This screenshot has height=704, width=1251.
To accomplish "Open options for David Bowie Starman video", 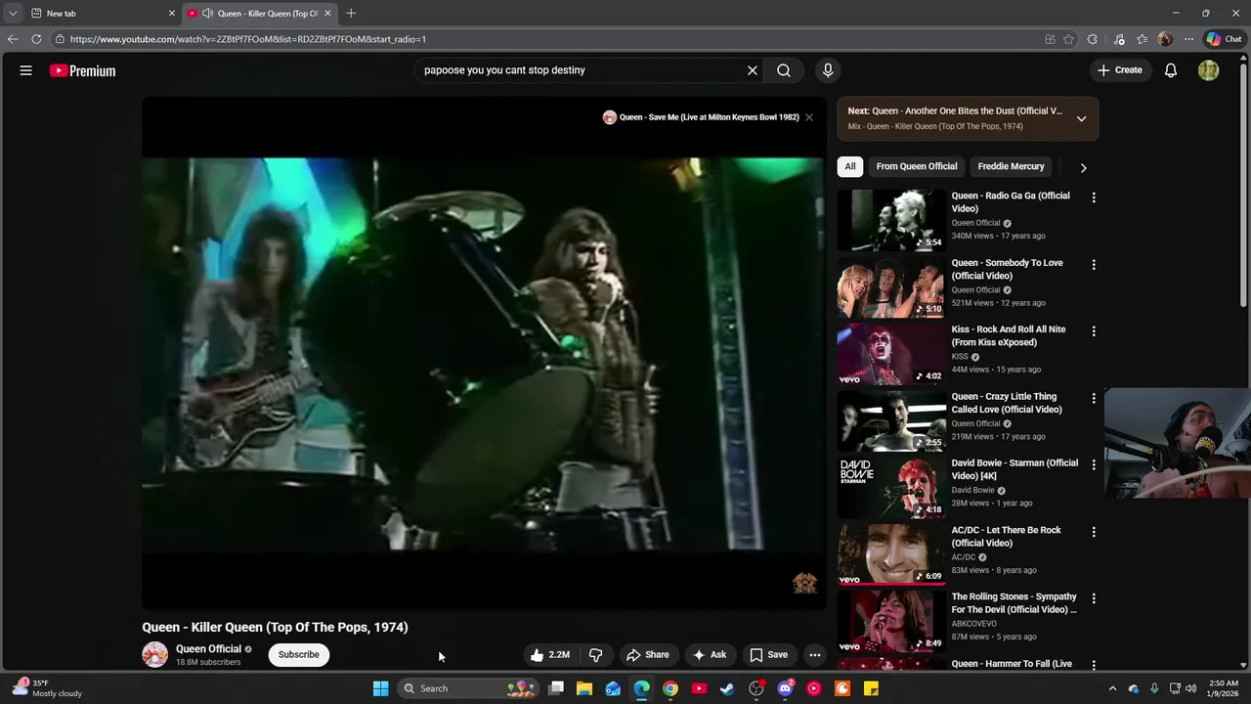I will pos(1094,464).
